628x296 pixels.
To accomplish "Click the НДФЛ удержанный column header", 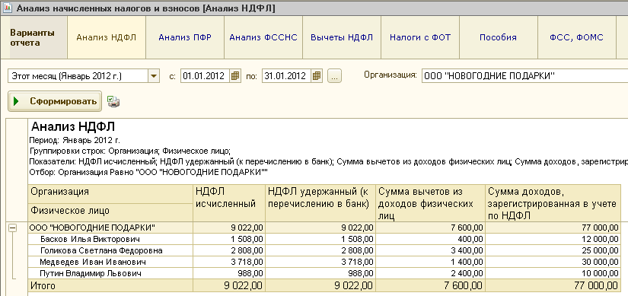I will 320,202.
